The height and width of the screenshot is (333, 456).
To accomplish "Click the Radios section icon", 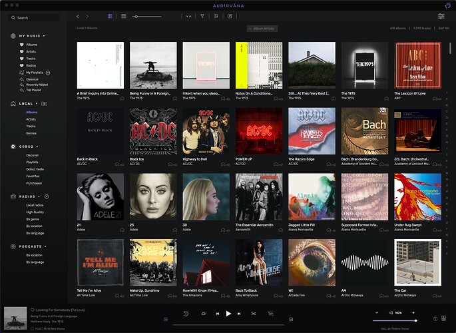I will (13, 196).
